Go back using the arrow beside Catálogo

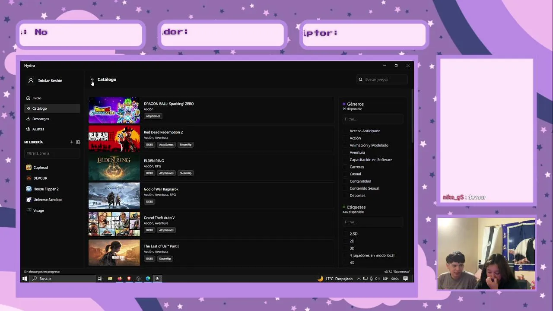coord(92,79)
